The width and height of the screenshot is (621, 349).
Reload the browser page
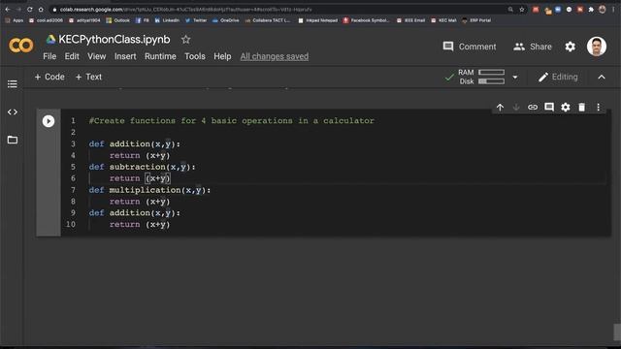pos(30,9)
